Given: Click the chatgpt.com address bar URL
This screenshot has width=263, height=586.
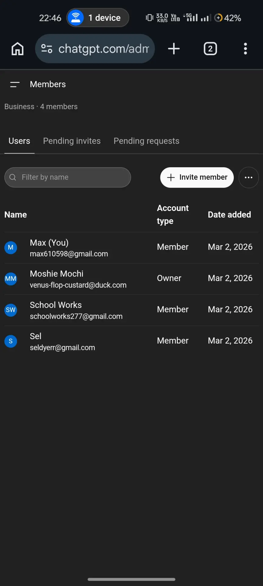Looking at the screenshot, I should (103, 49).
